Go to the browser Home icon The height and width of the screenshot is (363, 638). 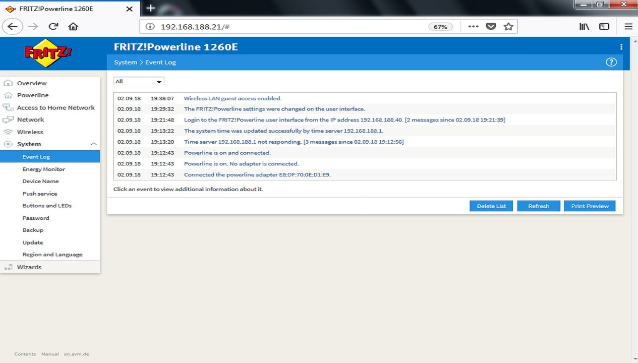73,27
